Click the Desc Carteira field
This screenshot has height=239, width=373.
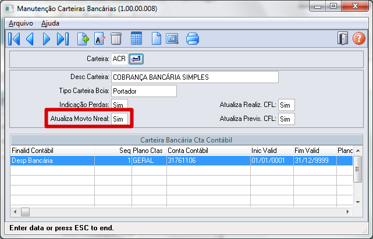pyautogui.click(x=195, y=77)
